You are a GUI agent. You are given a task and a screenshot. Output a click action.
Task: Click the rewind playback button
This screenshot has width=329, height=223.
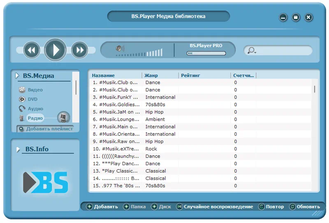tap(32, 50)
